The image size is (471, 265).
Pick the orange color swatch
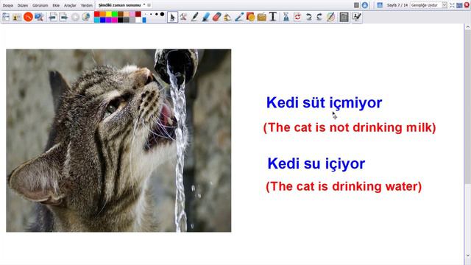(103, 14)
